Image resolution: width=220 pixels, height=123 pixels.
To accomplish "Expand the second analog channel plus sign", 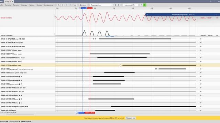I will [55, 34].
